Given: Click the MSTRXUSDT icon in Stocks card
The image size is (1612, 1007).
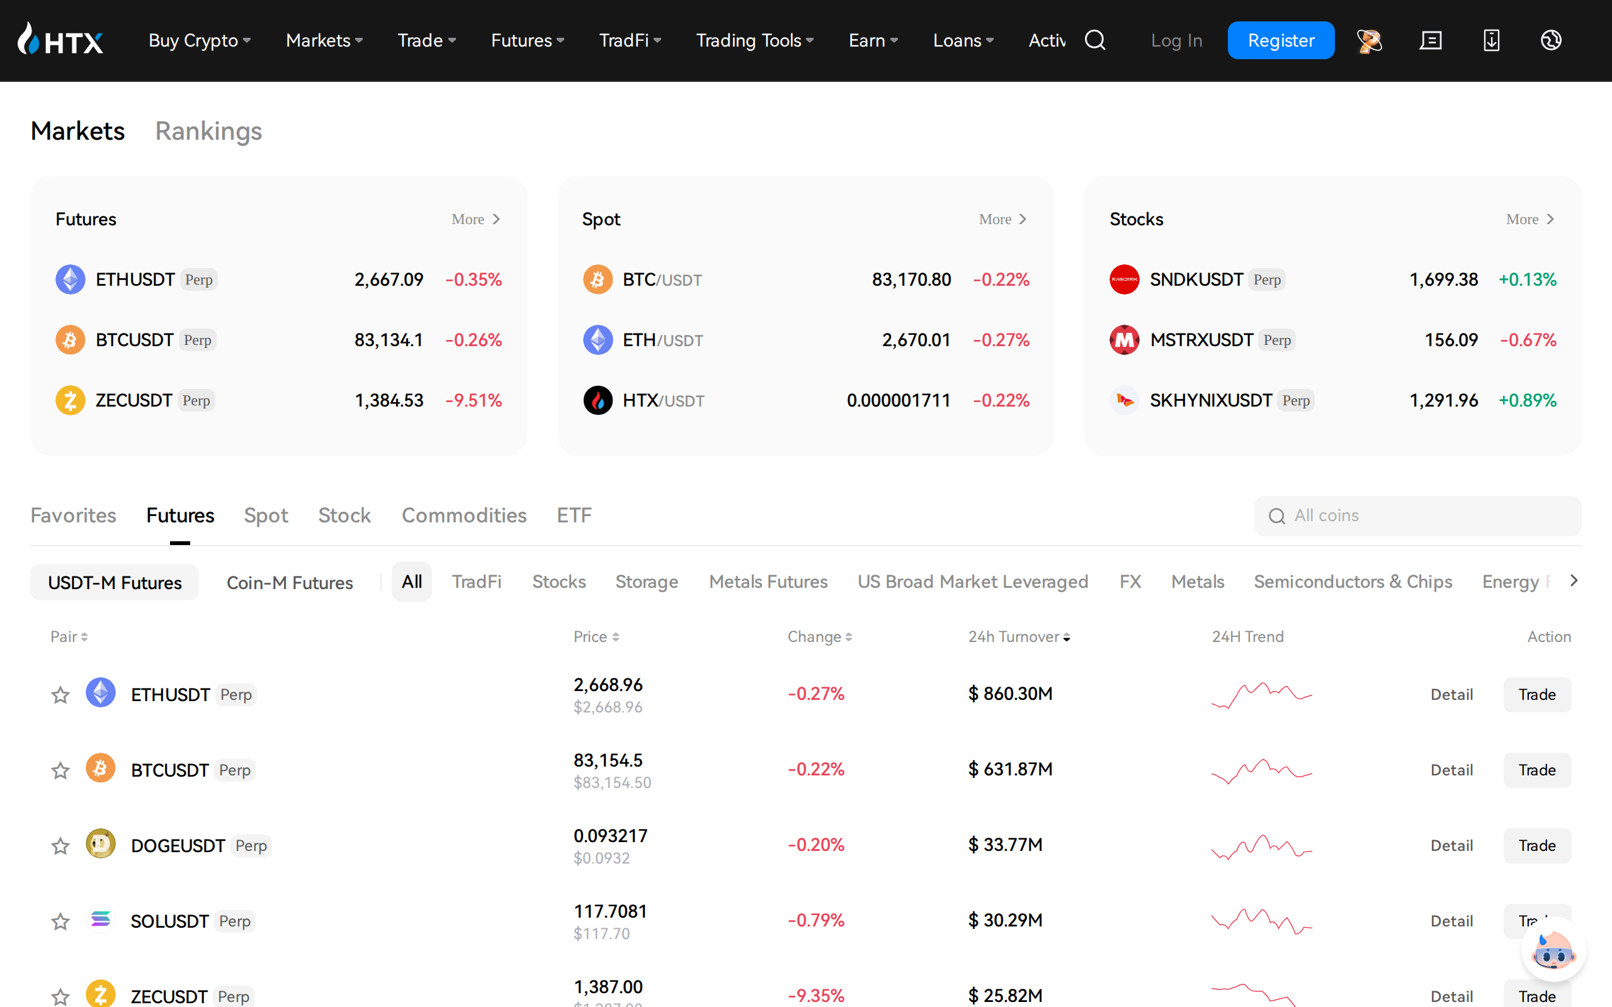Looking at the screenshot, I should pyautogui.click(x=1125, y=340).
